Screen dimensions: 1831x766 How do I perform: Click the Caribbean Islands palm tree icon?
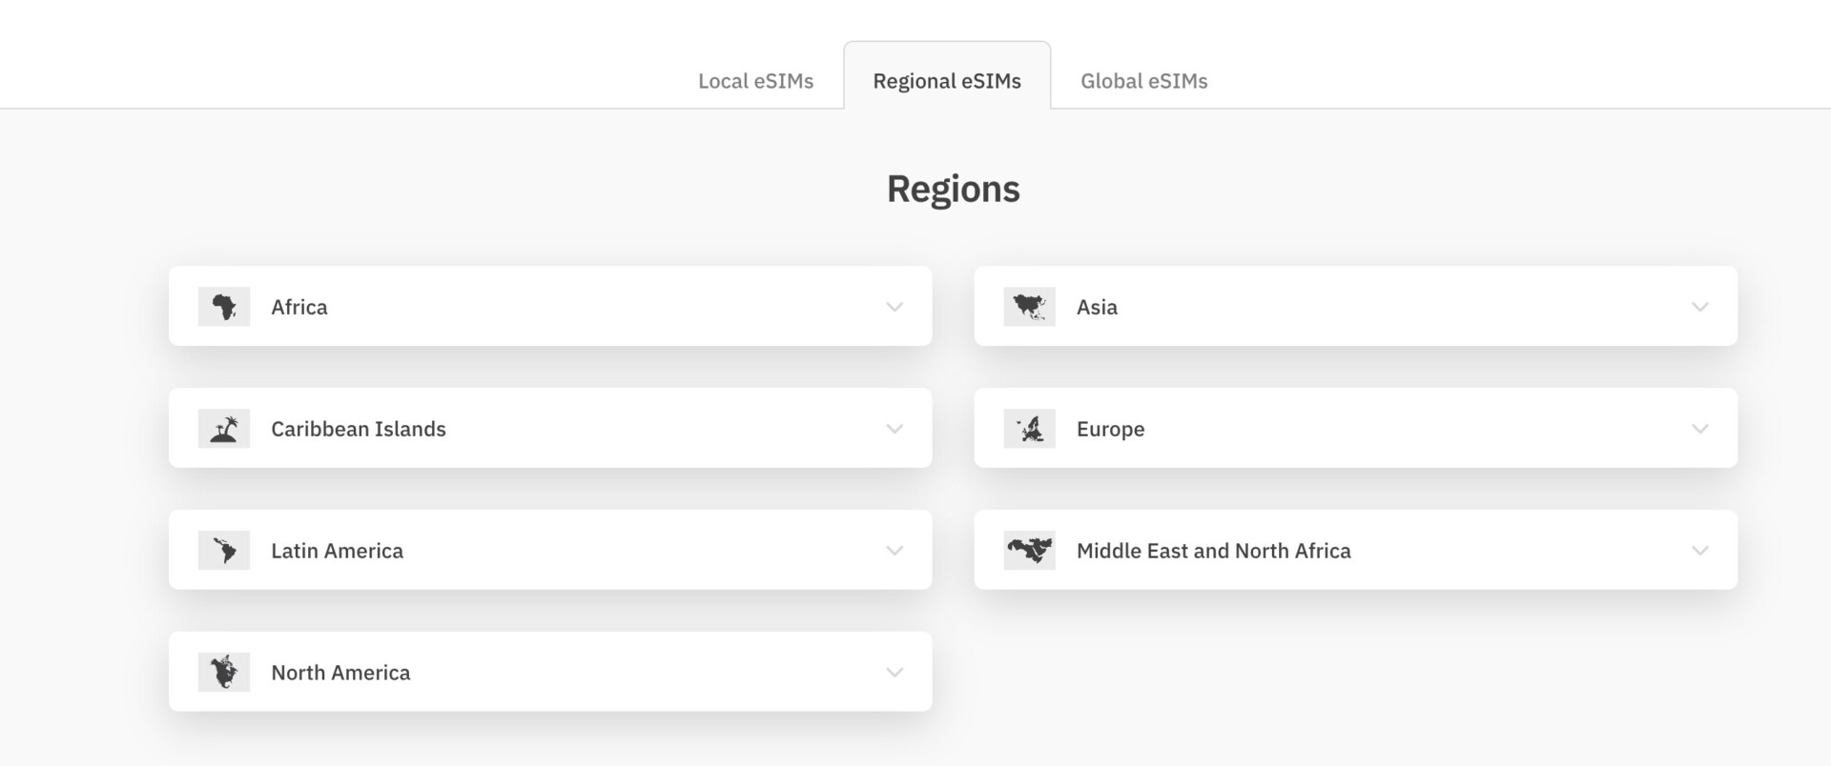pos(224,429)
